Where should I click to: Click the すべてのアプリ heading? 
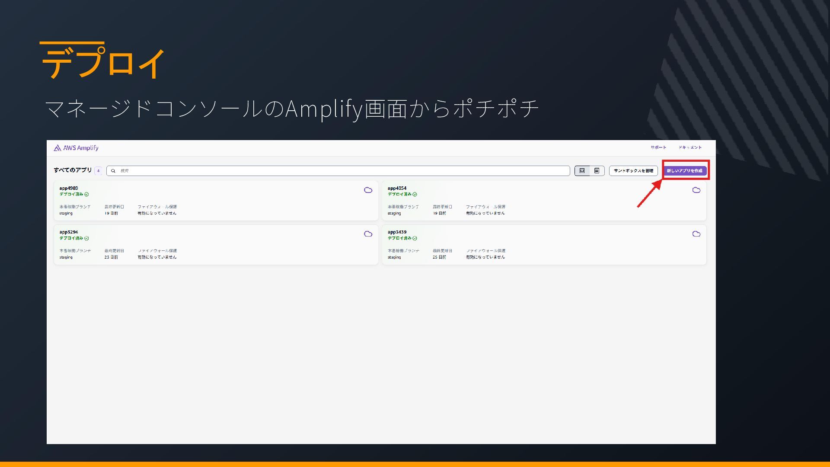click(x=73, y=170)
